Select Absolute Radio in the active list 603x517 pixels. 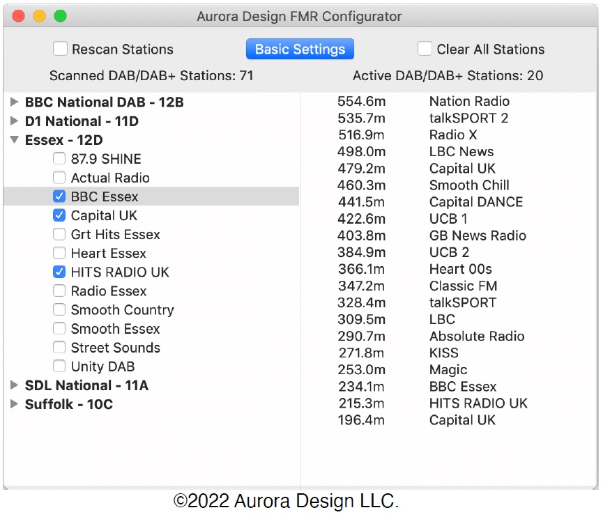pyautogui.click(x=477, y=336)
